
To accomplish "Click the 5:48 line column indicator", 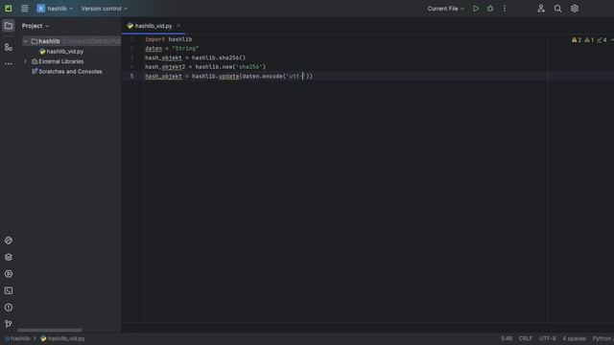I will (x=506, y=338).
